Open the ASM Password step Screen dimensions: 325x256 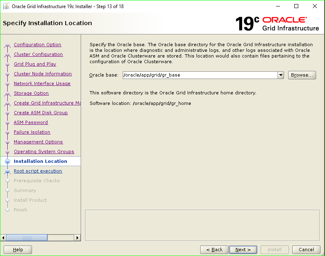(31, 123)
